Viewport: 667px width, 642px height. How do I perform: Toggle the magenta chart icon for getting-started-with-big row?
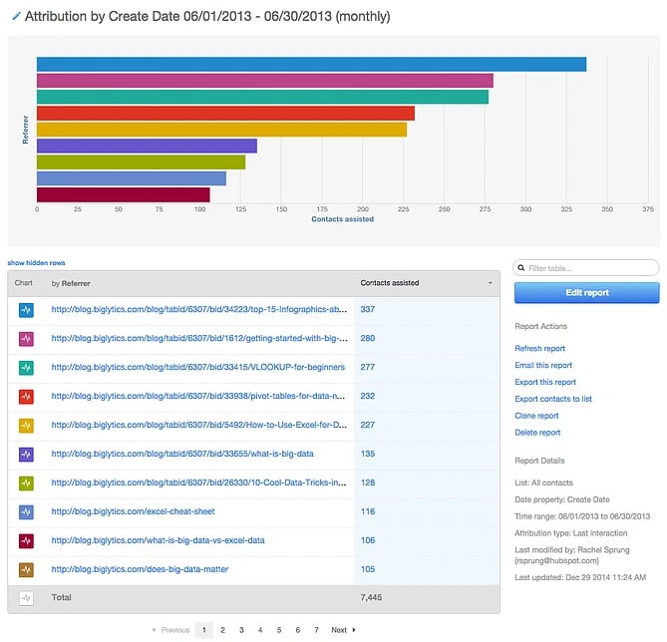27,339
